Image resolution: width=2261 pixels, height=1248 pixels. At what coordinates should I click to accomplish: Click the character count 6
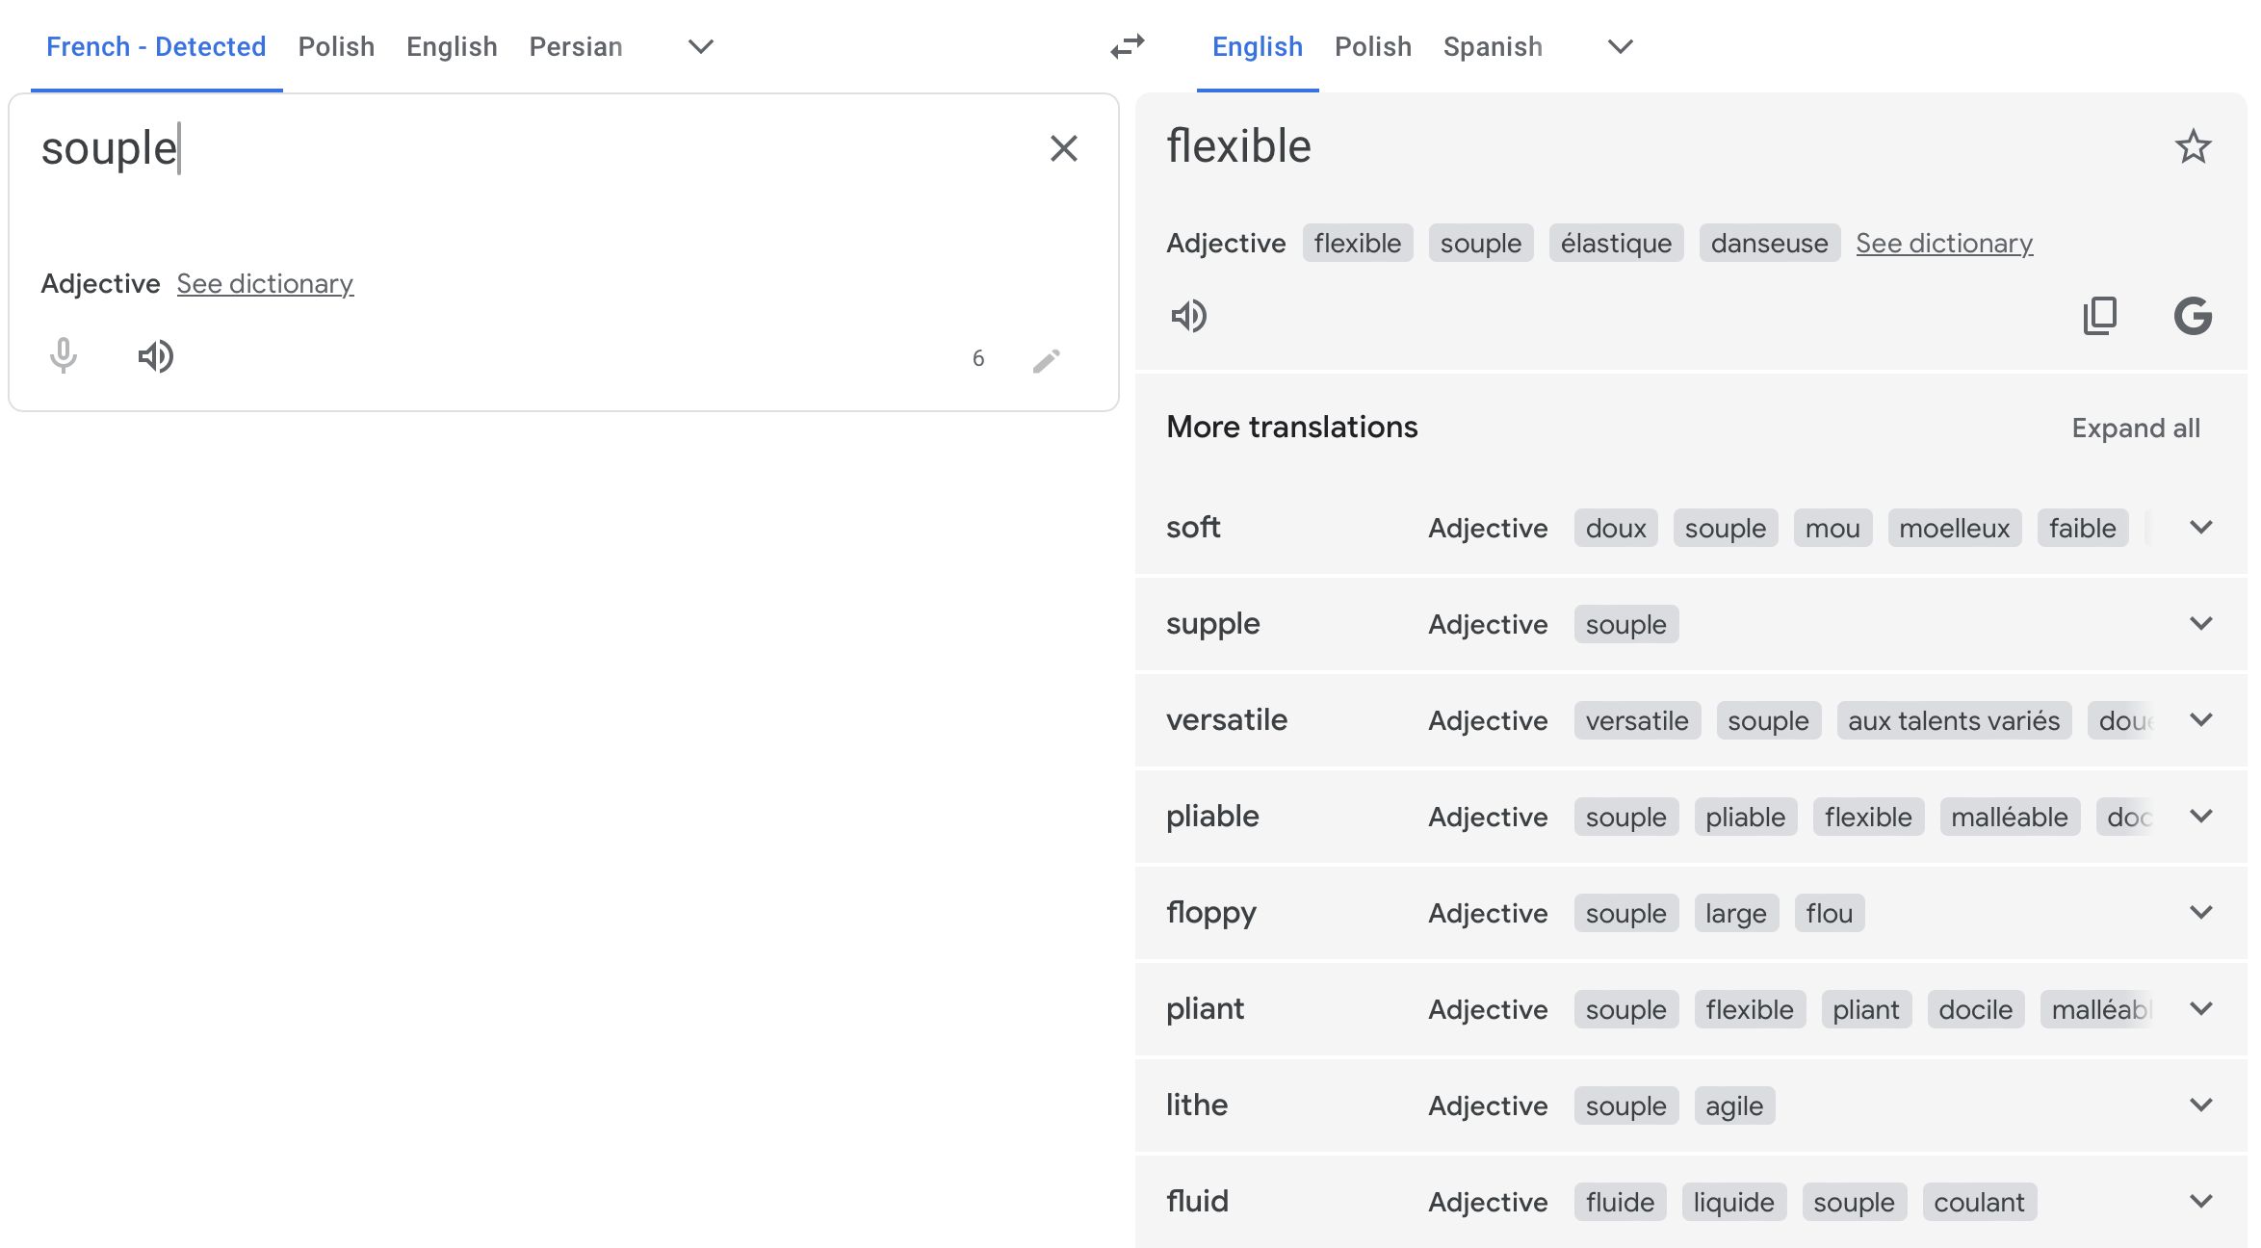[978, 358]
